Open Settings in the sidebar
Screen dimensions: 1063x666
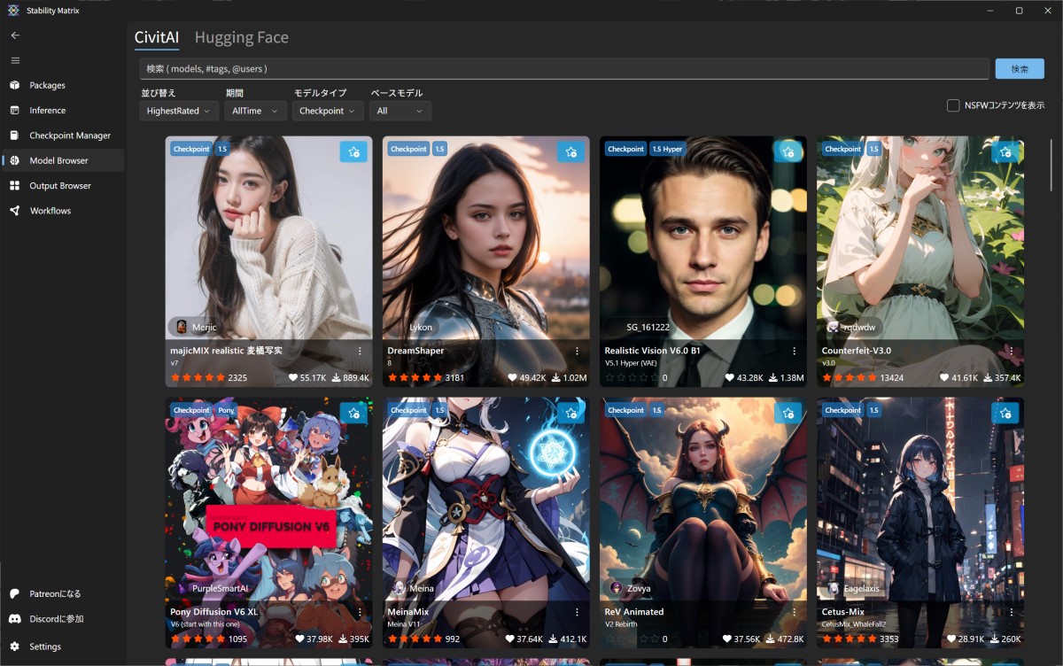click(x=62, y=647)
